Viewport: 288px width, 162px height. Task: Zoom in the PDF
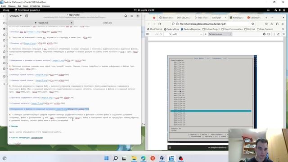(x=206, y=34)
